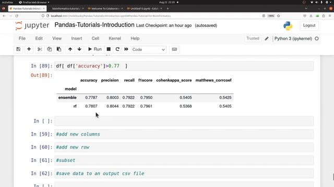Open the Cell menu
Viewport: 334px width, 187px height.
coord(96,38)
